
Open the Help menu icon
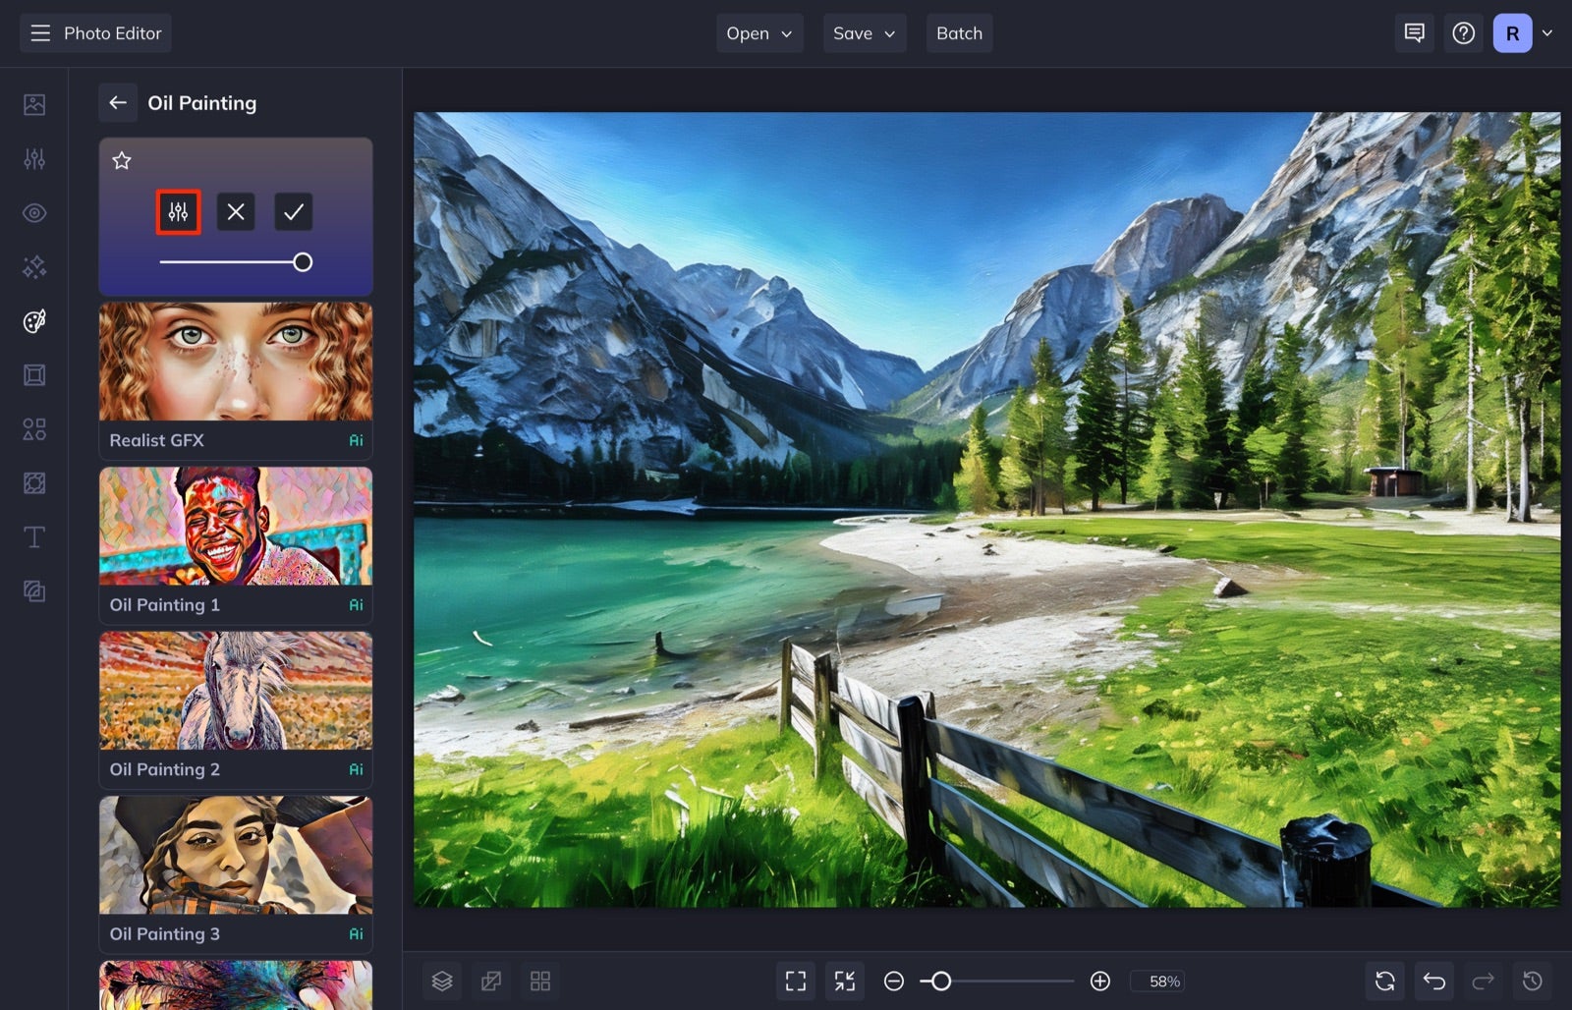[1463, 32]
